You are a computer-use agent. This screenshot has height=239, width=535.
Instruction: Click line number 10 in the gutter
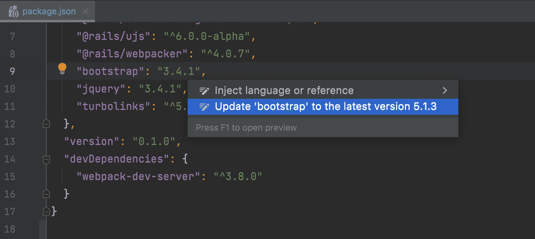9,89
